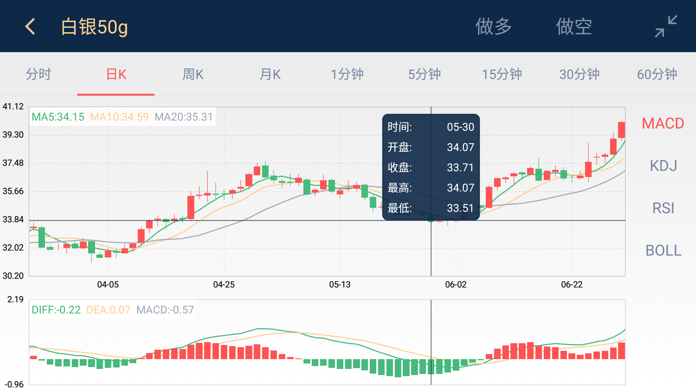Image resolution: width=696 pixels, height=391 pixels.
Task: Switch to the 分时 tab
Action: (38, 74)
